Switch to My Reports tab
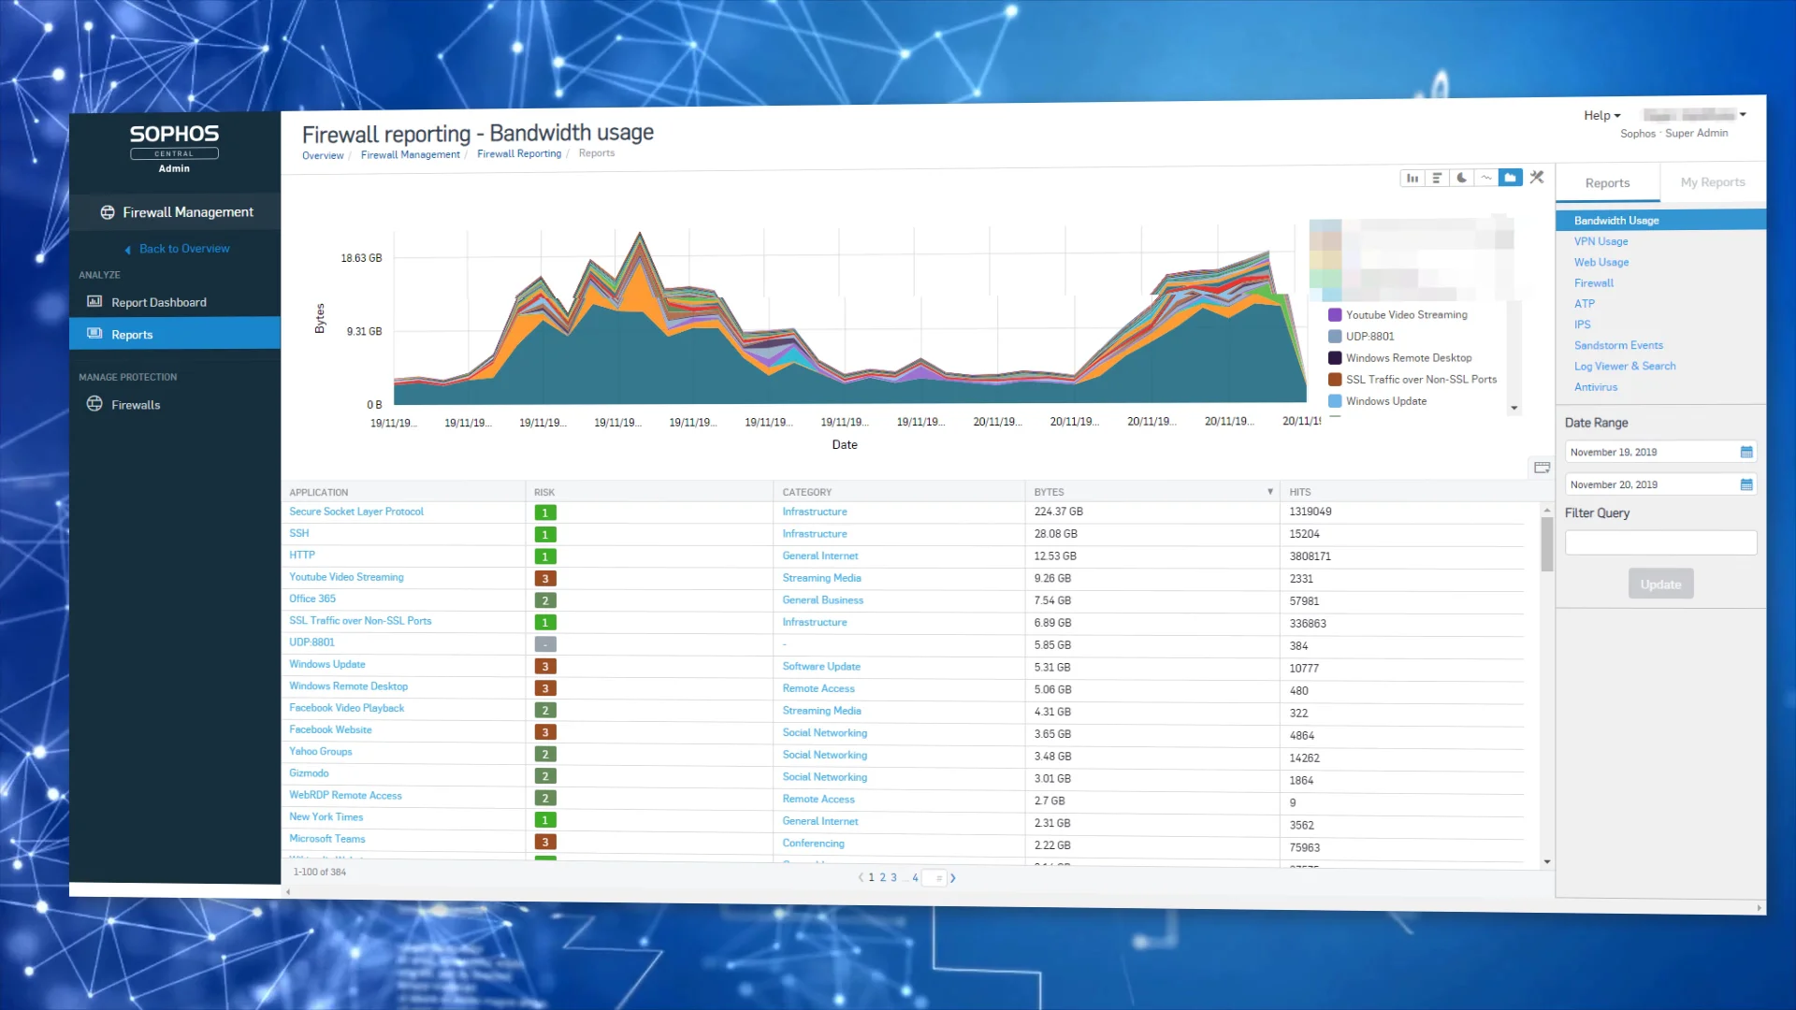This screenshot has width=1796, height=1010. (x=1712, y=182)
